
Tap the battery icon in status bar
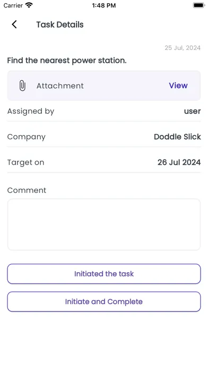tap(199, 5)
